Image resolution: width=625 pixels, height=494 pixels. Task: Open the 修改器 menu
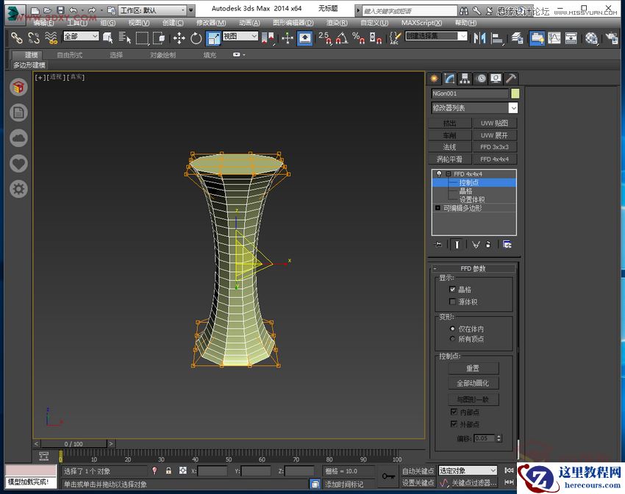(211, 23)
